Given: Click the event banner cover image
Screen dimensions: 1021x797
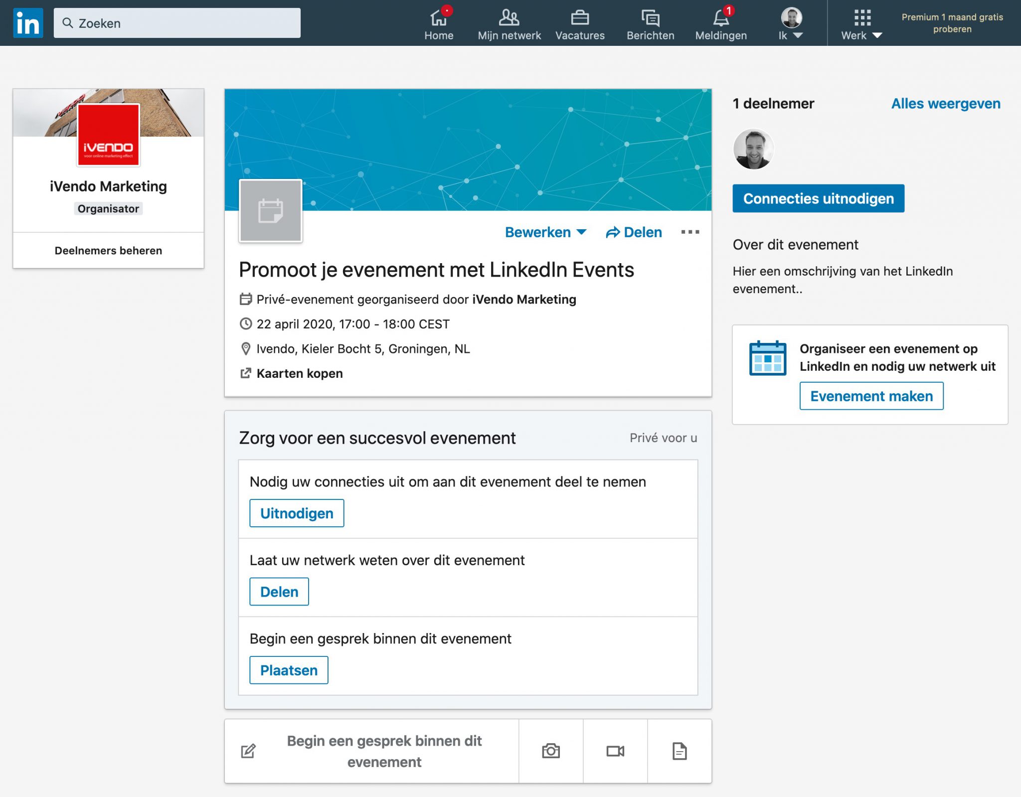Looking at the screenshot, I should pos(468,150).
